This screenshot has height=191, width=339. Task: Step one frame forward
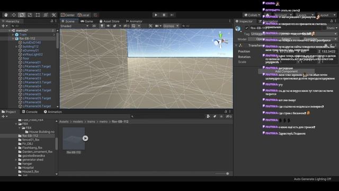point(172,15)
